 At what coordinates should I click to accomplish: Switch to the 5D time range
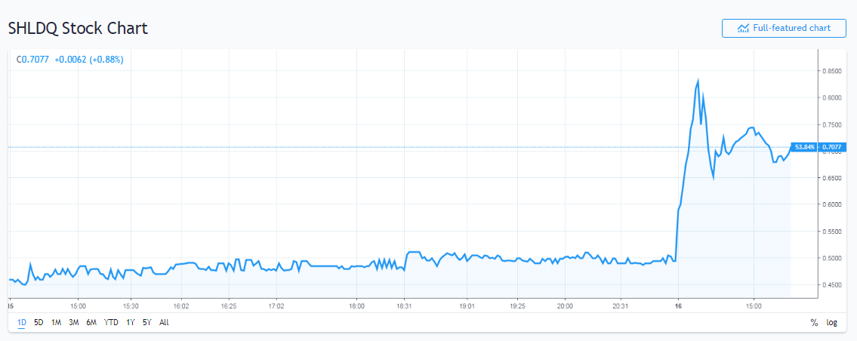click(x=39, y=322)
